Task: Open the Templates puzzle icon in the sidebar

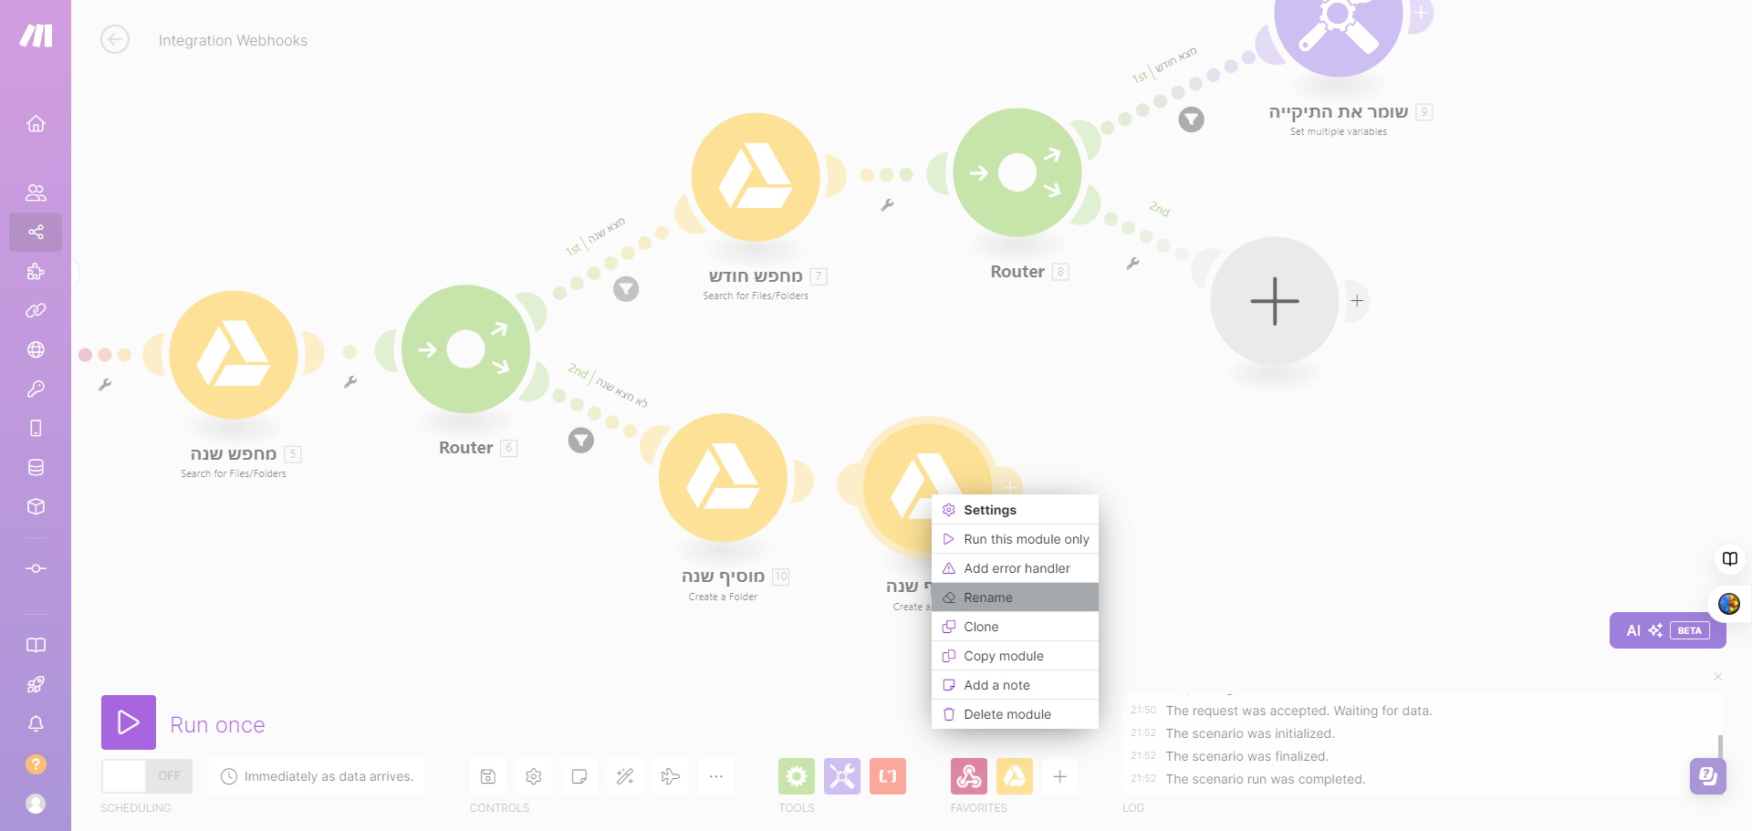Action: pos(36,271)
